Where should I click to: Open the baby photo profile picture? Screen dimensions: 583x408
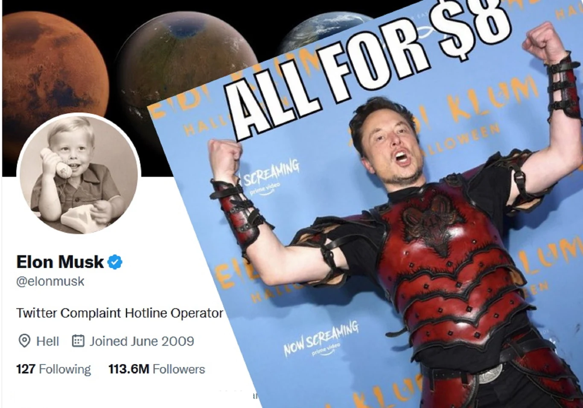point(79,173)
